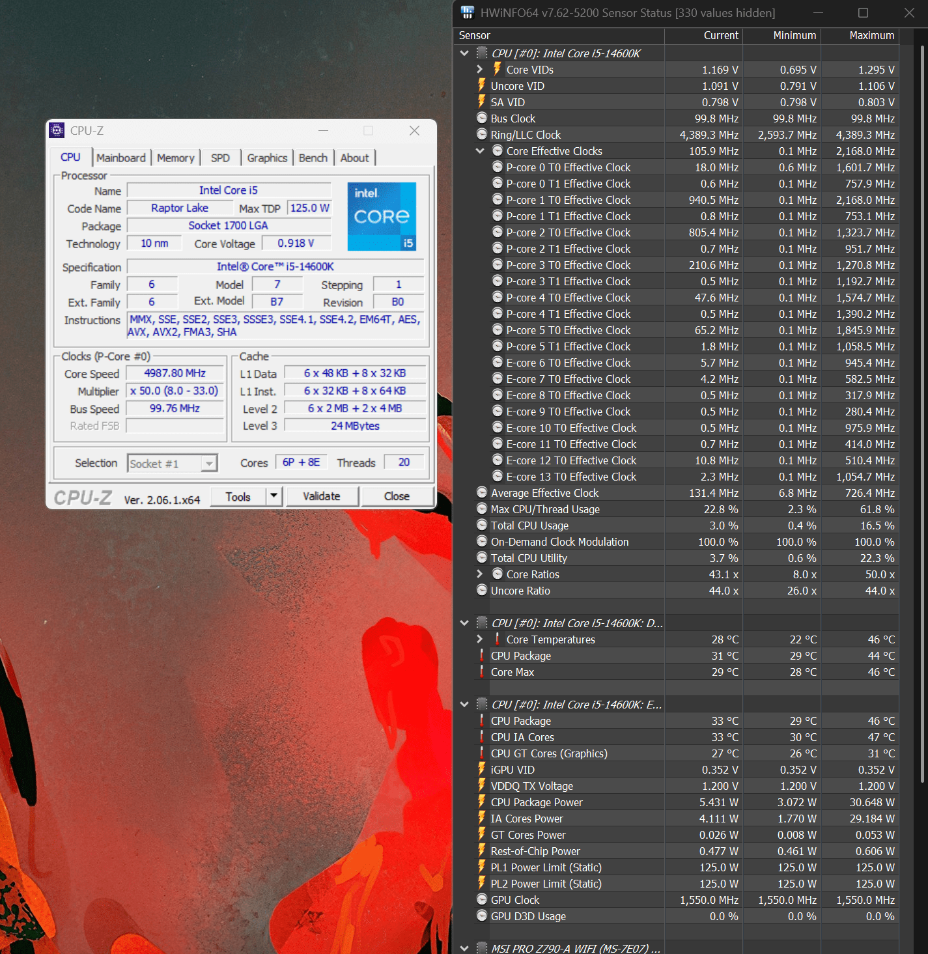
Task: Open the SPD tab
Action: tap(221, 158)
